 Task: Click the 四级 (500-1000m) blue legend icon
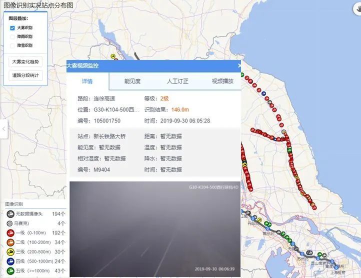tap(10, 261)
